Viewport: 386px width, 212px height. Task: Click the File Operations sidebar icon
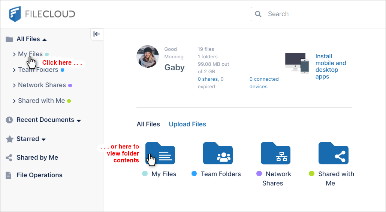point(9,175)
